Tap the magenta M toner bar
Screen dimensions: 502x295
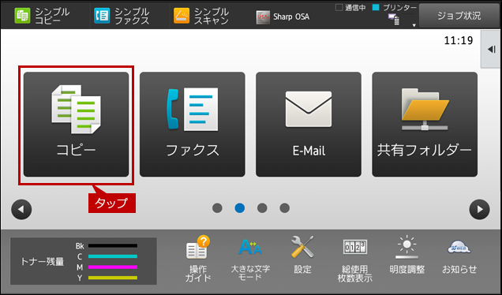pos(113,267)
